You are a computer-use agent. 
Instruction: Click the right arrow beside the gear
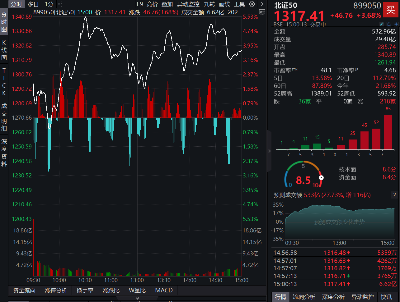point(262,4)
